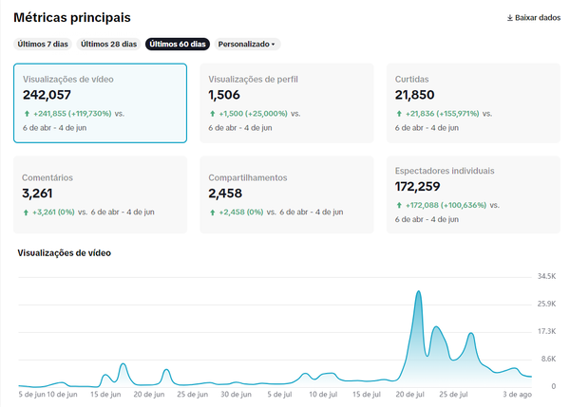
Task: Click green up arrow in Compartilhamentos card
Action: 212,212
